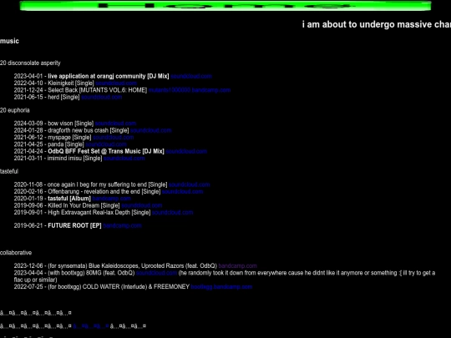Open soundcloud link for live application DJ Mix

pyautogui.click(x=191, y=76)
